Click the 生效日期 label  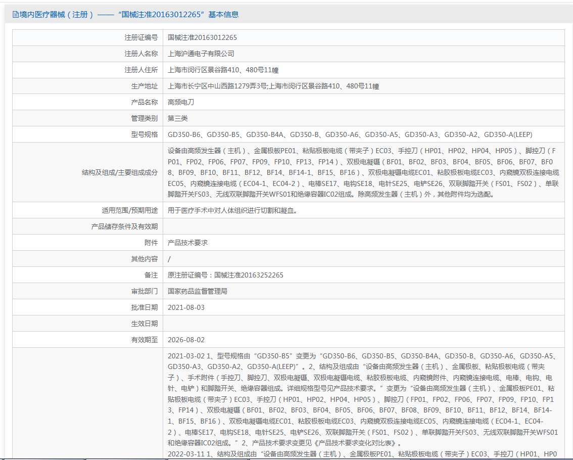tap(145, 323)
